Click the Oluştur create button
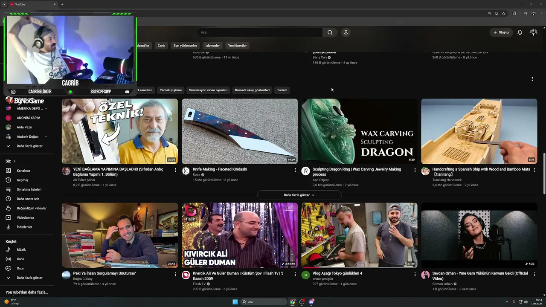The width and height of the screenshot is (546, 307). 501,32
